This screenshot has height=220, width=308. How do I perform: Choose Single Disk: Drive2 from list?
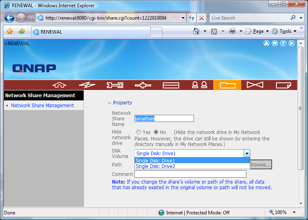156,166
